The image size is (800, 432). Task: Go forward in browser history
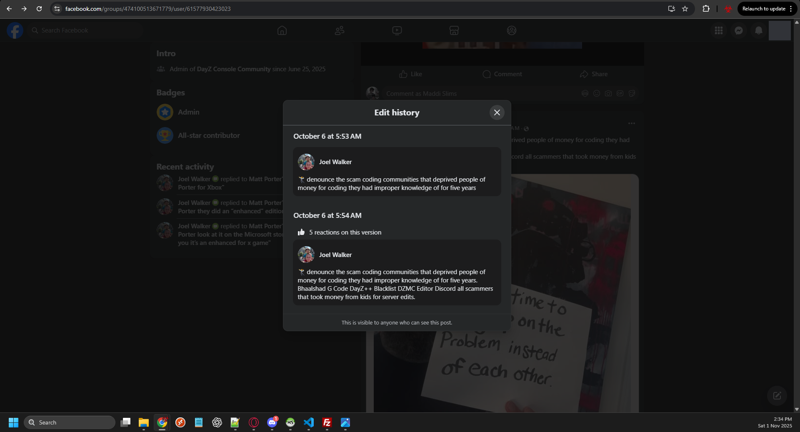pyautogui.click(x=24, y=9)
